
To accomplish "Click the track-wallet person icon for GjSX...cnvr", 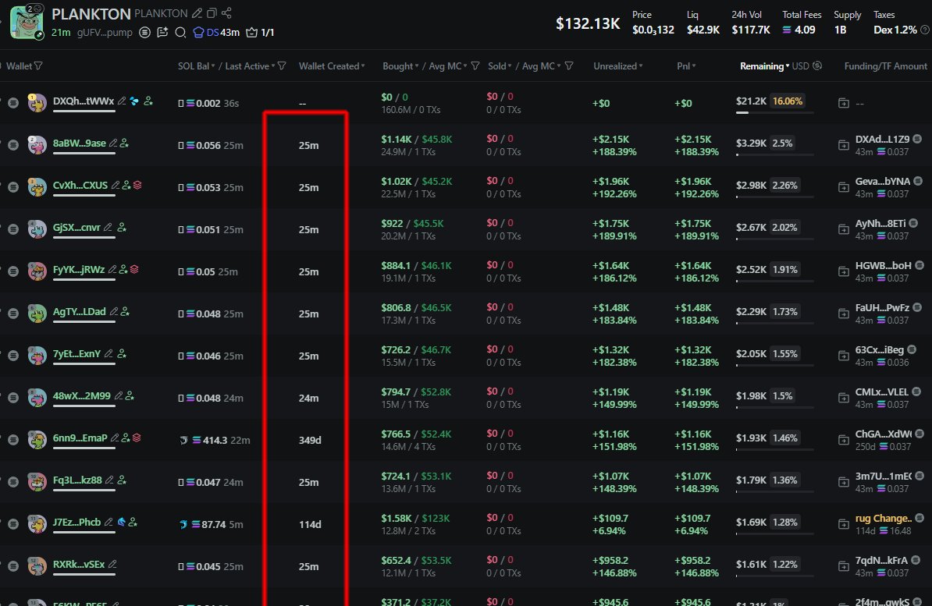I will coord(122,228).
